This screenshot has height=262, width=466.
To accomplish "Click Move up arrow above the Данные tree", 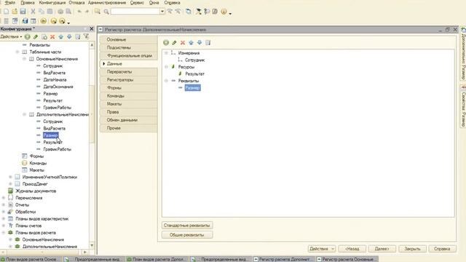I will point(191,42).
